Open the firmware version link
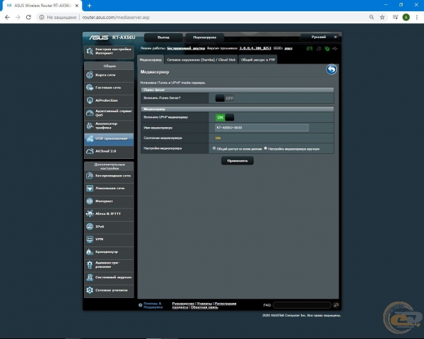The width and height of the screenshot is (424, 339). pos(255,48)
